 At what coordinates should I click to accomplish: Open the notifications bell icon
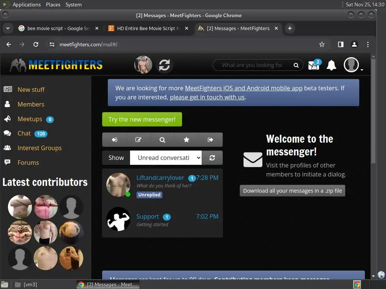(x=331, y=65)
